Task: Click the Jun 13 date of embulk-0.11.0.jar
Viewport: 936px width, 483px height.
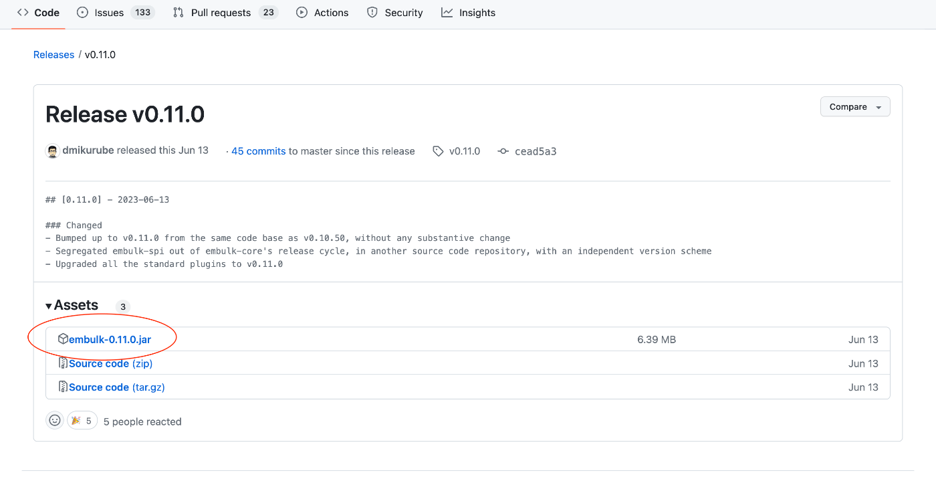Action: click(863, 340)
